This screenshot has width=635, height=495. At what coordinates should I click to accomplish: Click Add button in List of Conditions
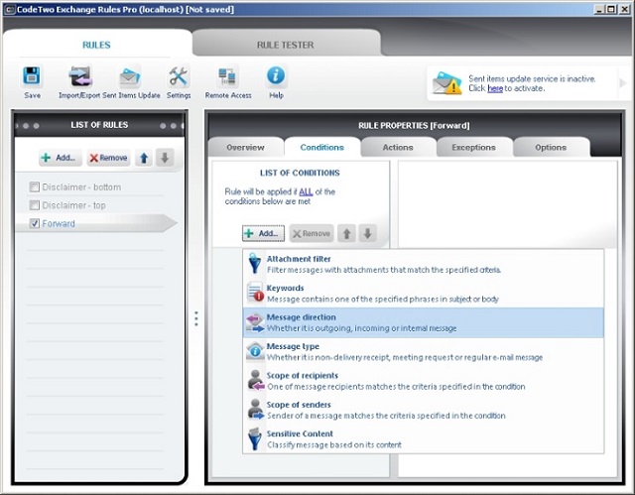point(263,233)
